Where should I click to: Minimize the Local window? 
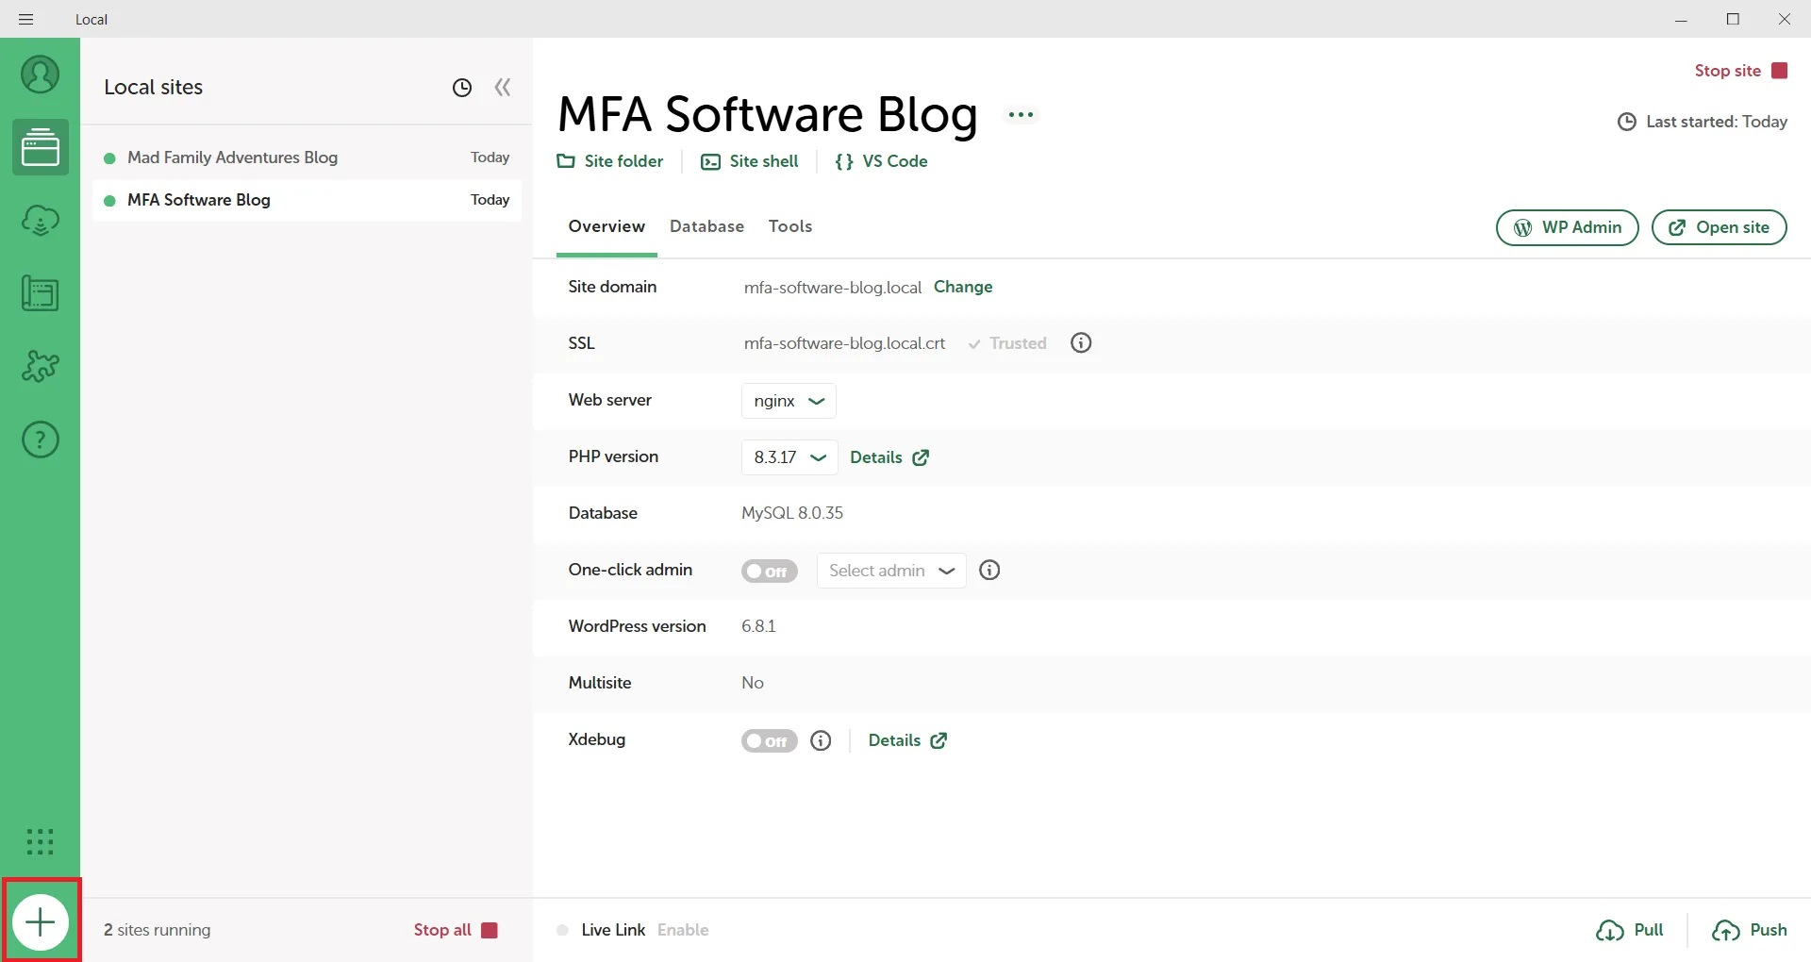(x=1681, y=19)
